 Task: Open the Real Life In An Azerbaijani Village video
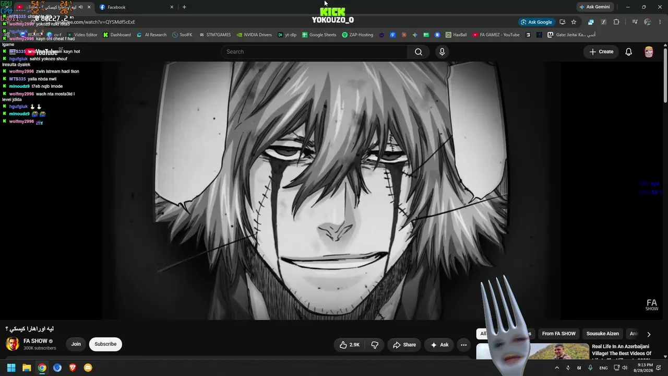pos(622,350)
